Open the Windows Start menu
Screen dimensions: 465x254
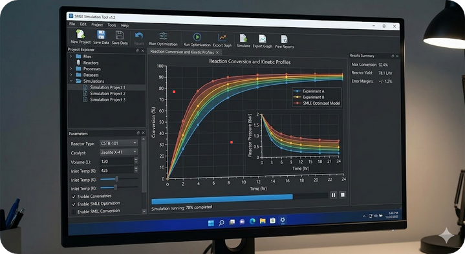coord(211,223)
